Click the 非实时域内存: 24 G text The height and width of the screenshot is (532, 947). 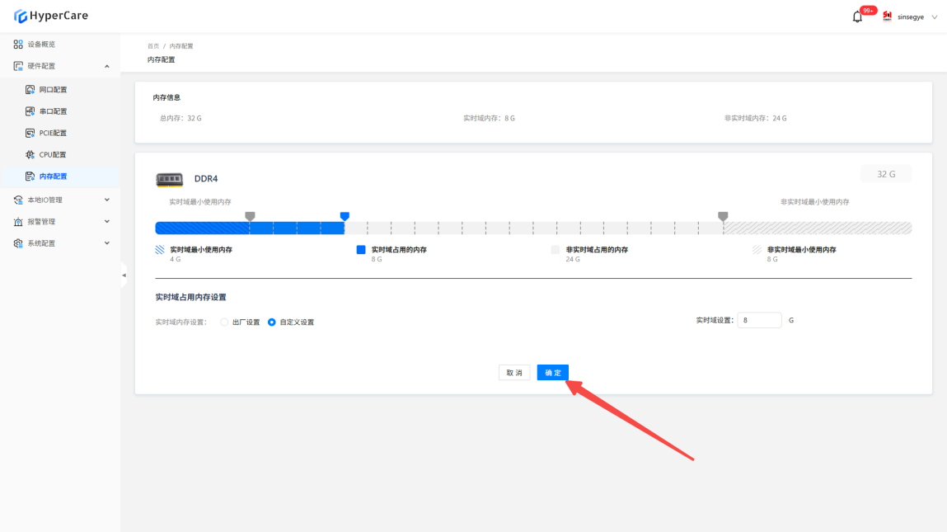tap(756, 119)
